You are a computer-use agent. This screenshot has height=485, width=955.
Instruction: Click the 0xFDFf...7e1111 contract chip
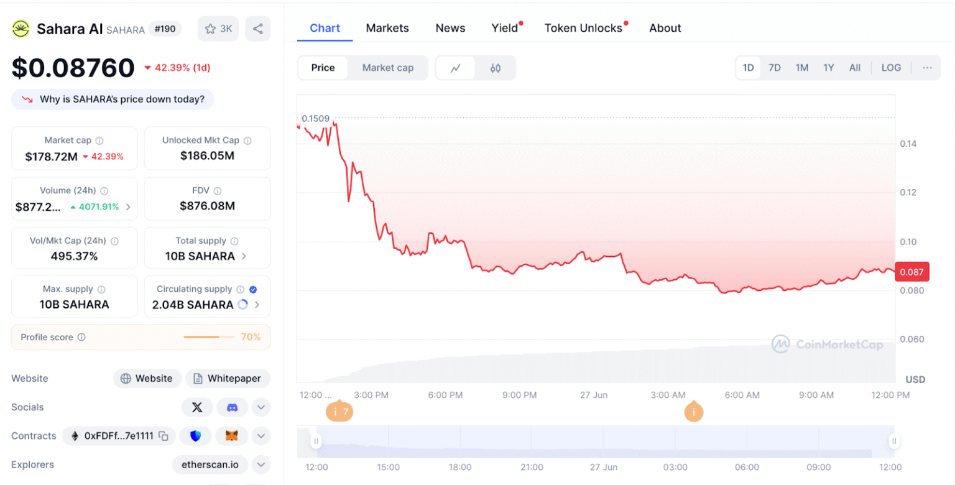click(x=119, y=436)
